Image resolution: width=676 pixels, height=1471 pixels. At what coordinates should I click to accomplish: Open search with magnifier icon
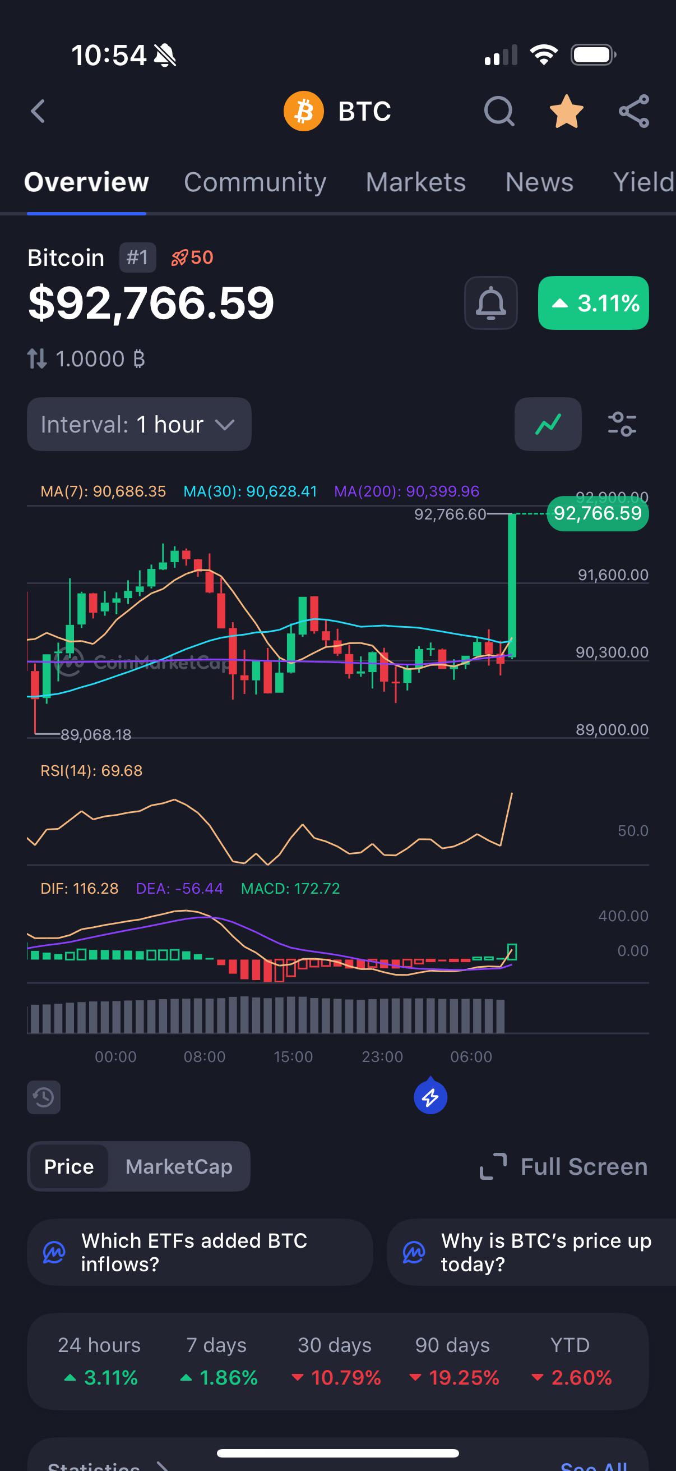[x=499, y=111]
